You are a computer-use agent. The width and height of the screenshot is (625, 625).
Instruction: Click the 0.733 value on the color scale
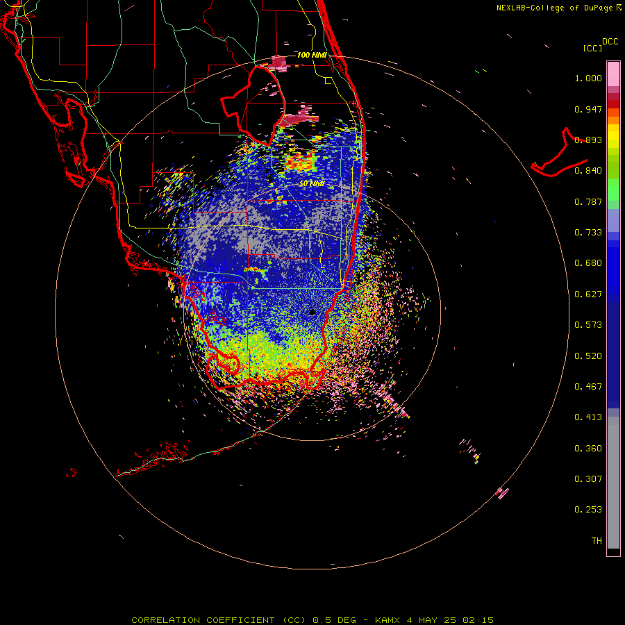588,233
